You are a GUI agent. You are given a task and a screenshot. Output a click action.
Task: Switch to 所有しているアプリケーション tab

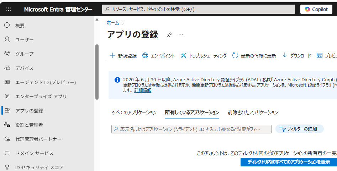click(x=192, y=112)
